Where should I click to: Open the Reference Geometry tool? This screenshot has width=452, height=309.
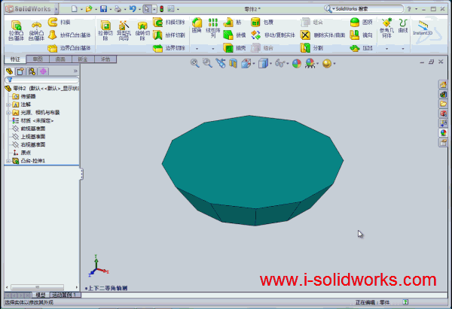click(386, 28)
